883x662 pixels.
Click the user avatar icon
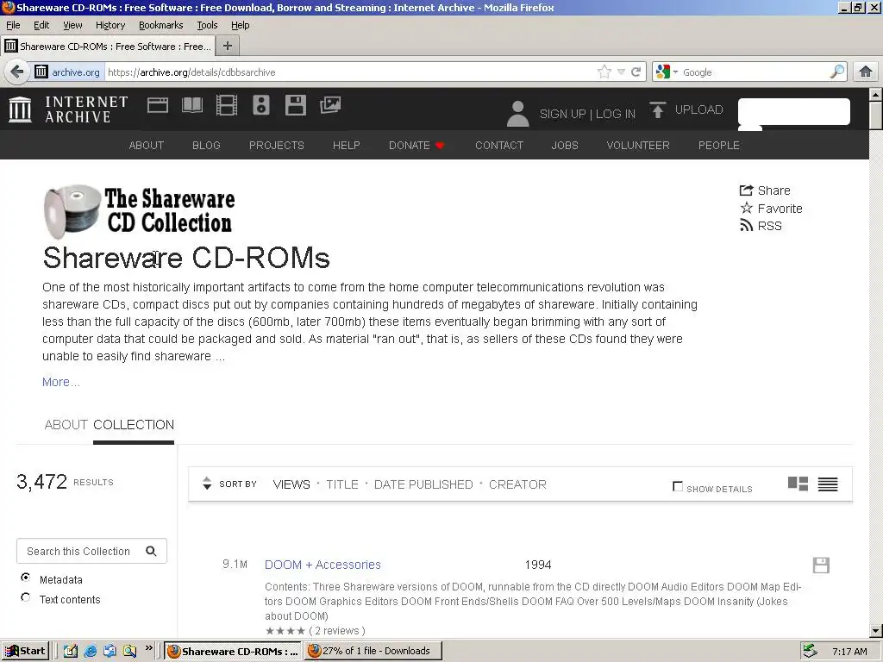pos(517,114)
